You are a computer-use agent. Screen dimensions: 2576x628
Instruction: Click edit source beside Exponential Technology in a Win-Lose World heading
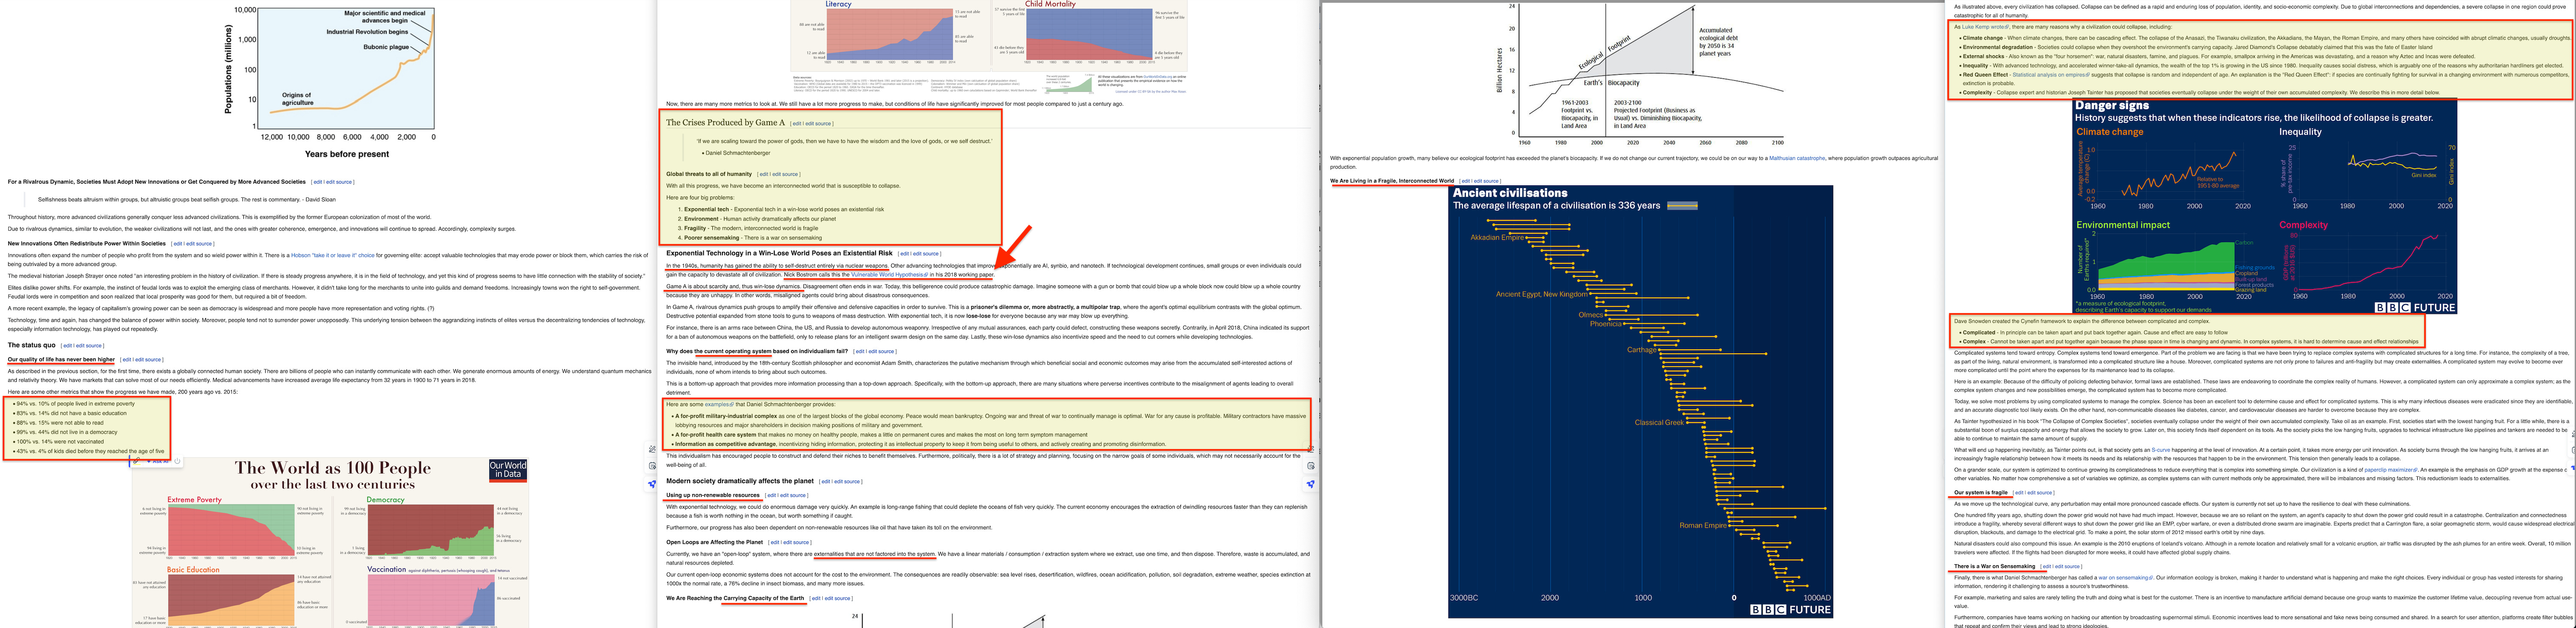pyautogui.click(x=926, y=254)
